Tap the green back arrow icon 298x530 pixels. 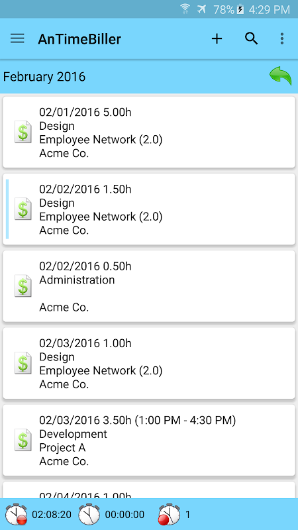[x=280, y=76]
